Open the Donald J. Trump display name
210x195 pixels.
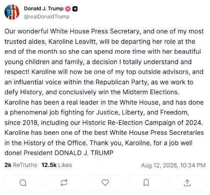coord(44,9)
